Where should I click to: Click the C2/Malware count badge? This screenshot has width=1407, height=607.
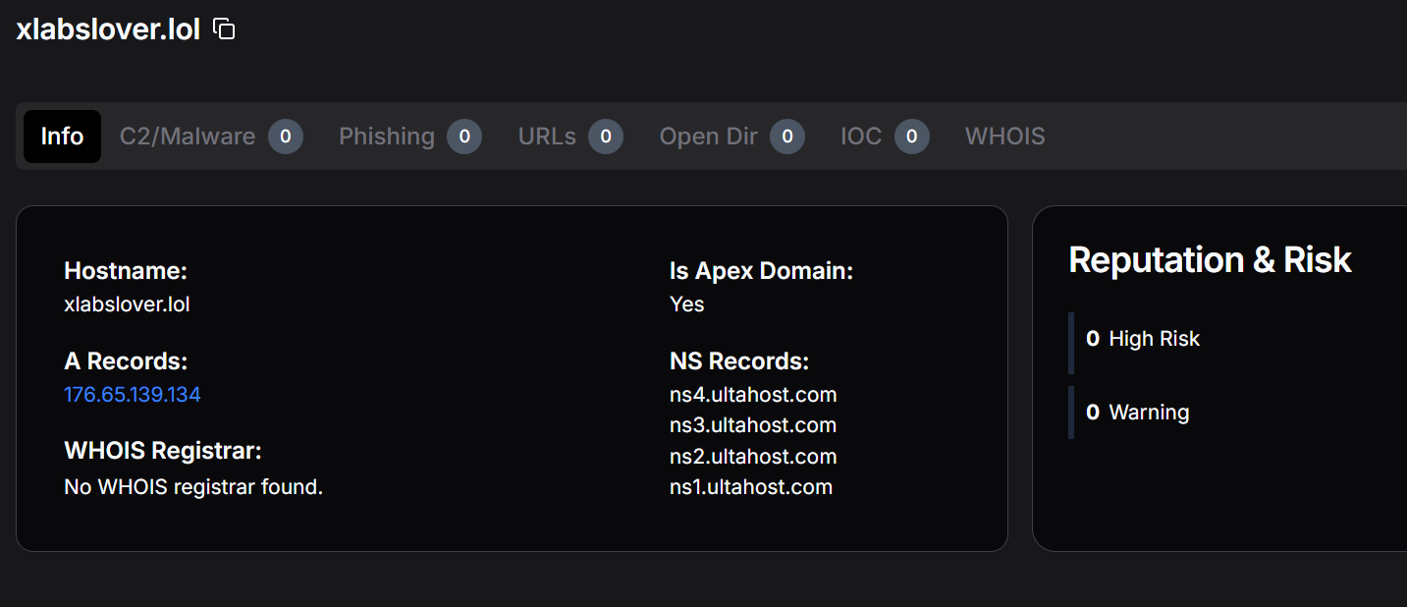[286, 137]
